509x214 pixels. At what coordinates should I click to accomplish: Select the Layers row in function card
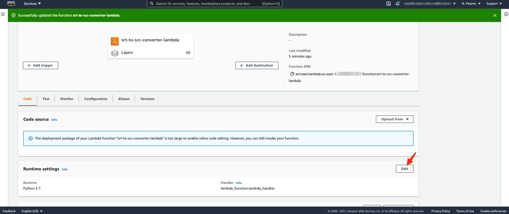tap(150, 53)
